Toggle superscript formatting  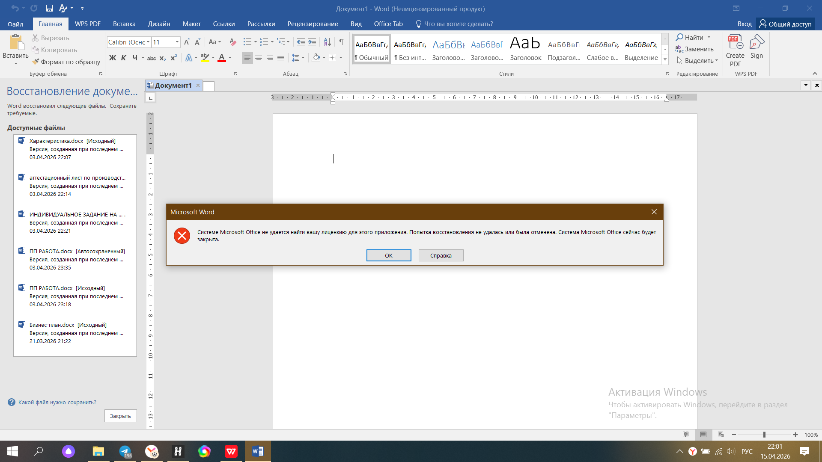coord(174,58)
